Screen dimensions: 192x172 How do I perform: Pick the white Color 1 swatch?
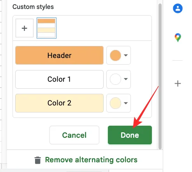pos(115,79)
